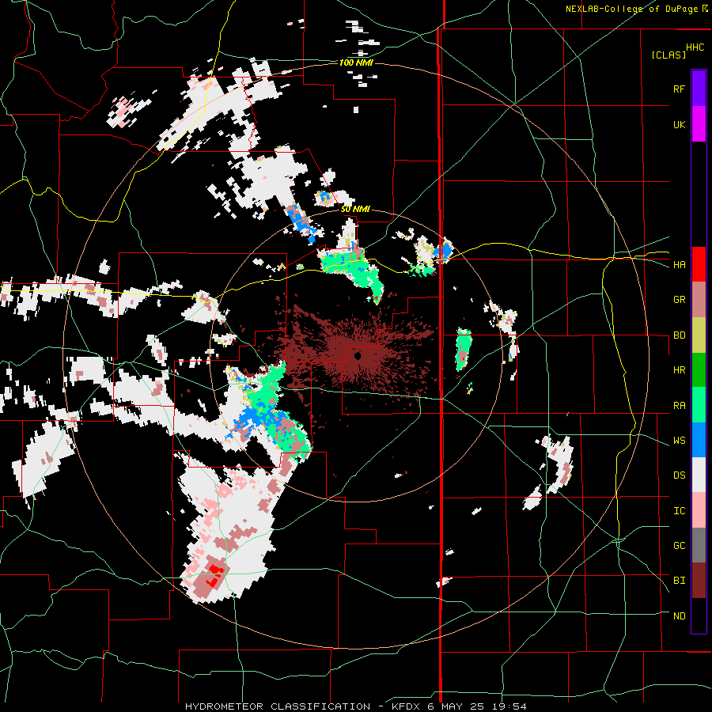Viewport: 712px width, 712px height.
Task: Click the GR legend label
Action: tap(679, 300)
